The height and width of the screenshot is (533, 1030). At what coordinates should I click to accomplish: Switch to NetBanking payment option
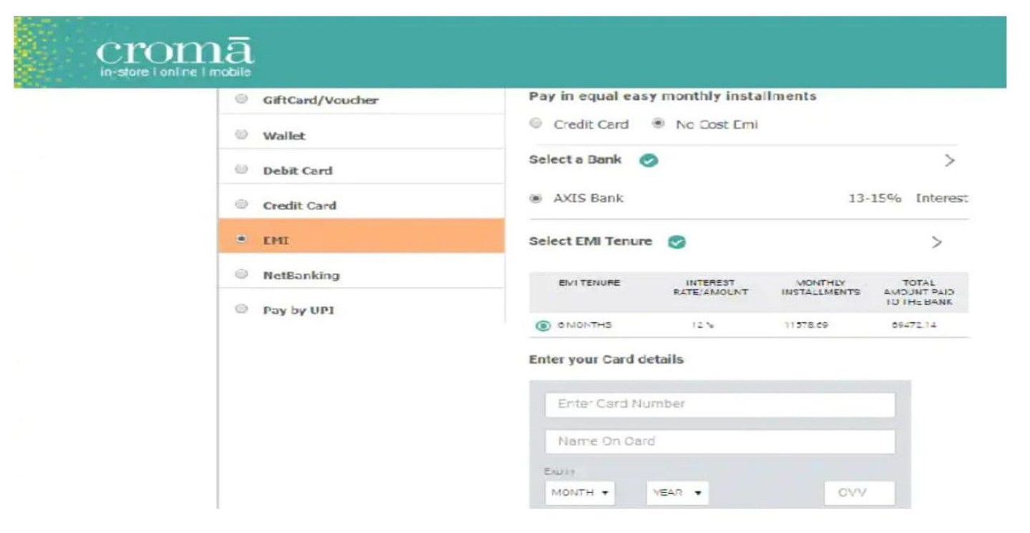[242, 274]
